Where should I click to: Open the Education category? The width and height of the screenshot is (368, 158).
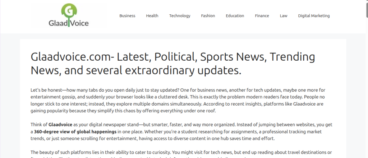pyautogui.click(x=235, y=16)
